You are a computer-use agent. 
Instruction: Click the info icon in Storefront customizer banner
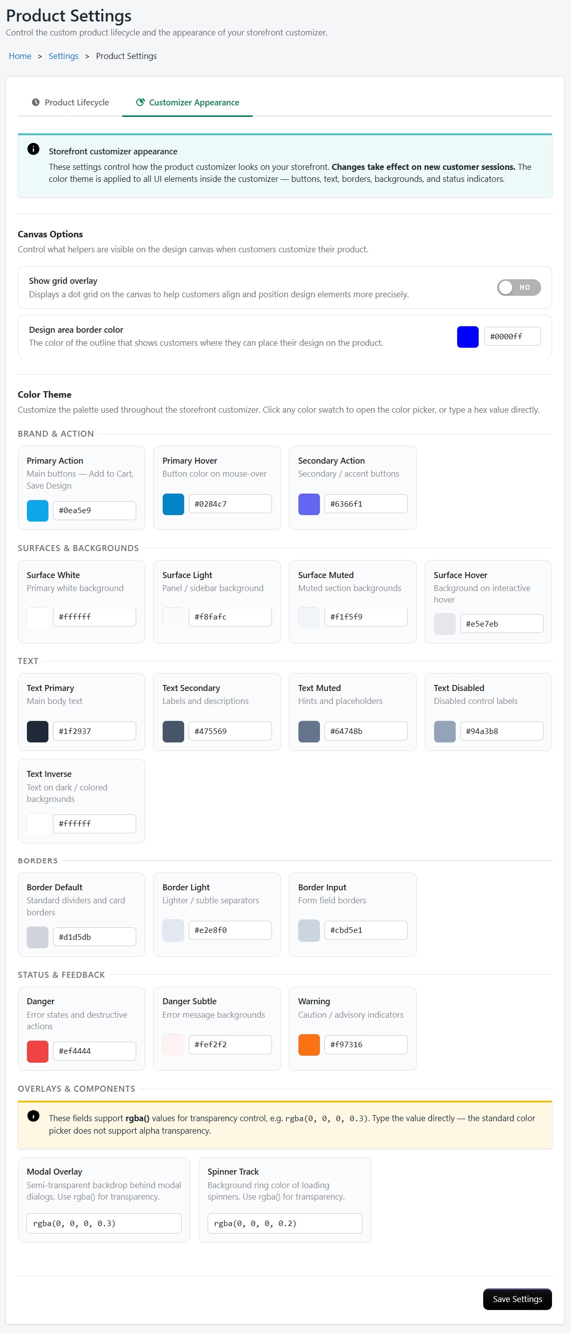click(x=33, y=149)
